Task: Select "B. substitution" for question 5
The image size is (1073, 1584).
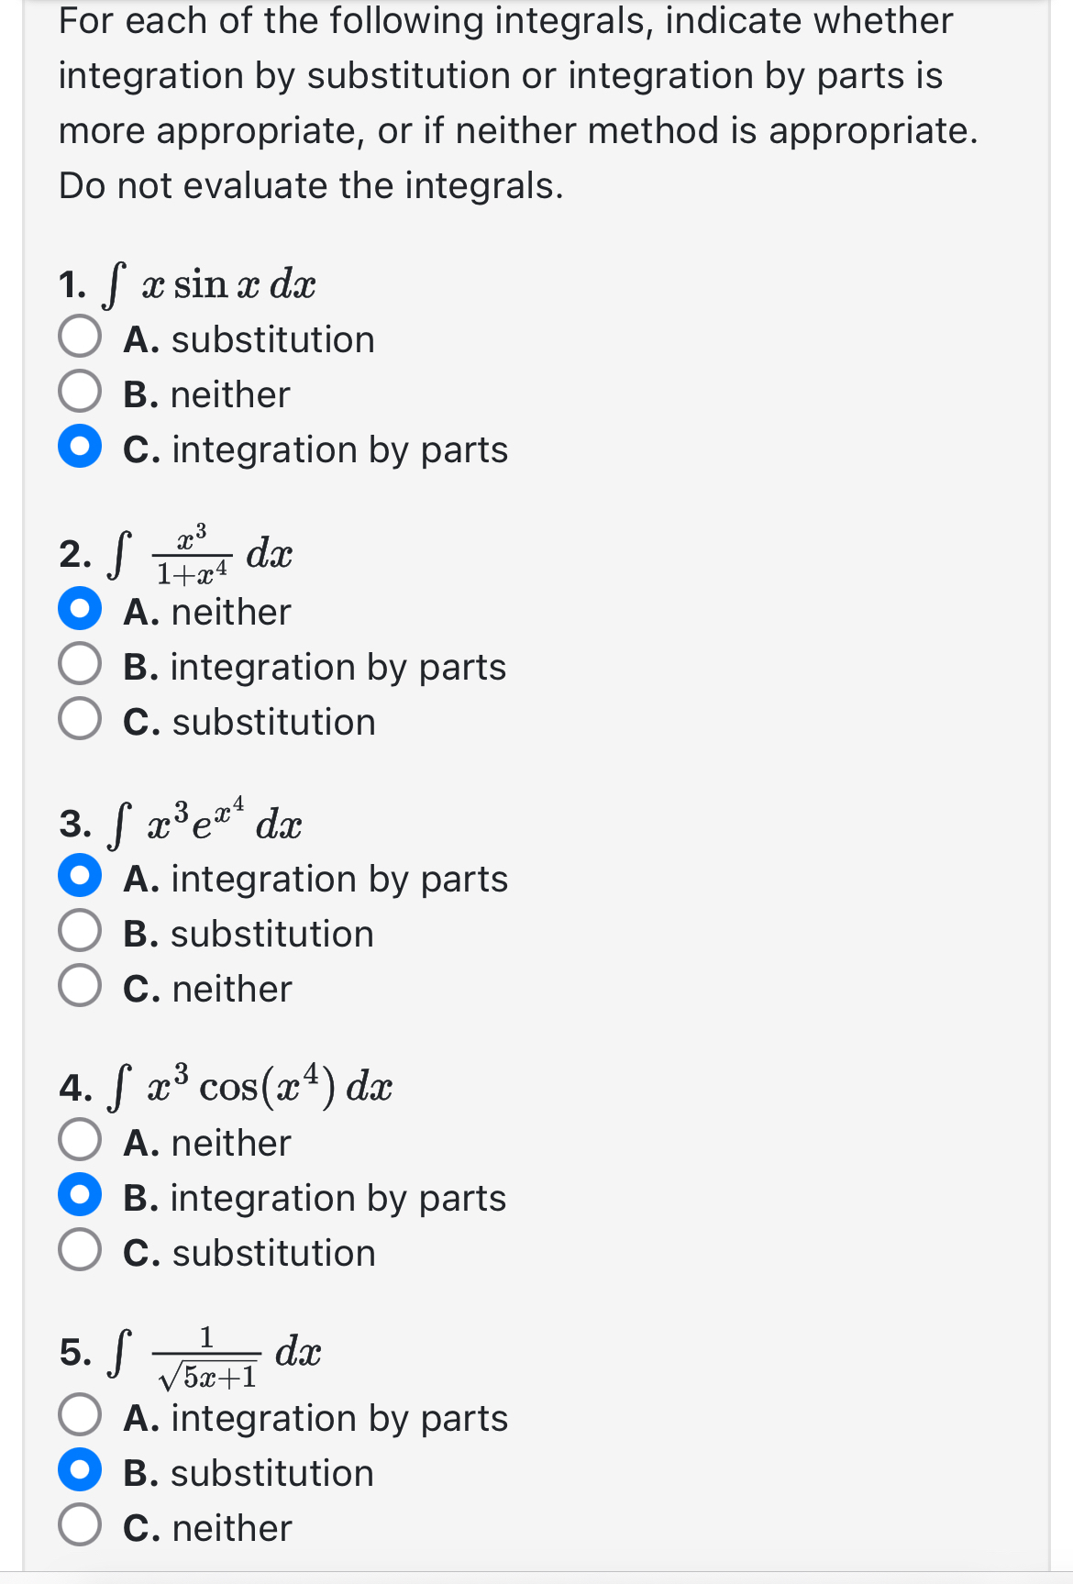Action: click(x=83, y=1472)
